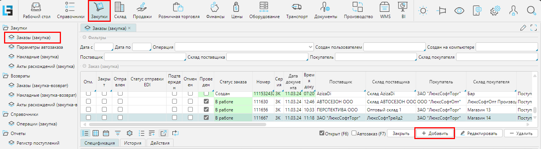Click the Редактировать button
Image resolution: width=541 pixels, height=149 pixels.
478,133
